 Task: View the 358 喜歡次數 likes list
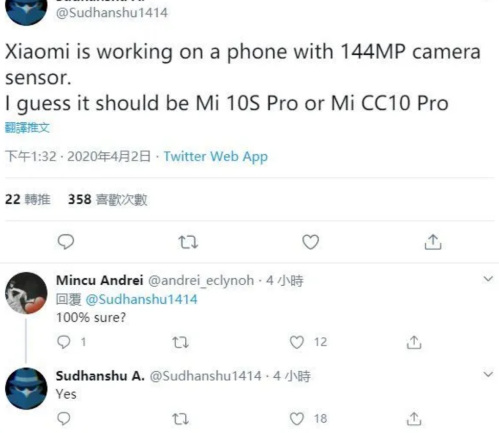(107, 200)
